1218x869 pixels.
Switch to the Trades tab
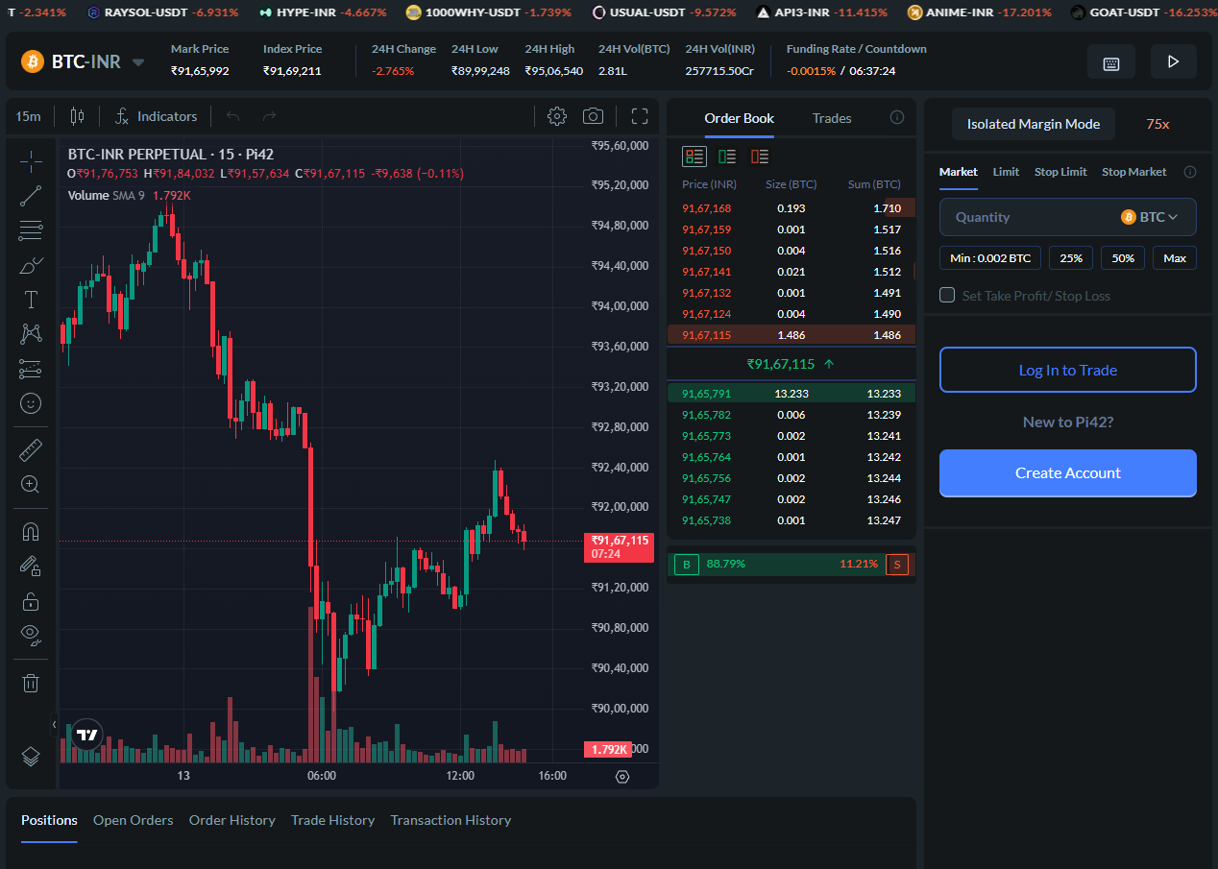832,118
